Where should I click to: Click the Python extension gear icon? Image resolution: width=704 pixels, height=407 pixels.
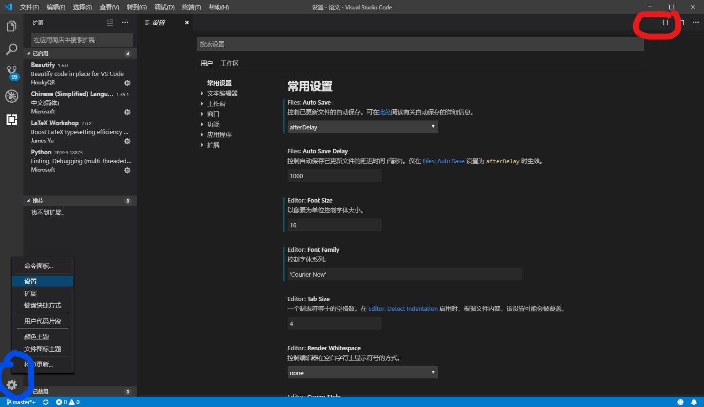pos(127,170)
